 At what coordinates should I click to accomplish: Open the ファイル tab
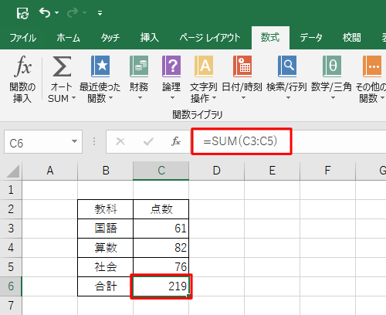pyautogui.click(x=22, y=38)
